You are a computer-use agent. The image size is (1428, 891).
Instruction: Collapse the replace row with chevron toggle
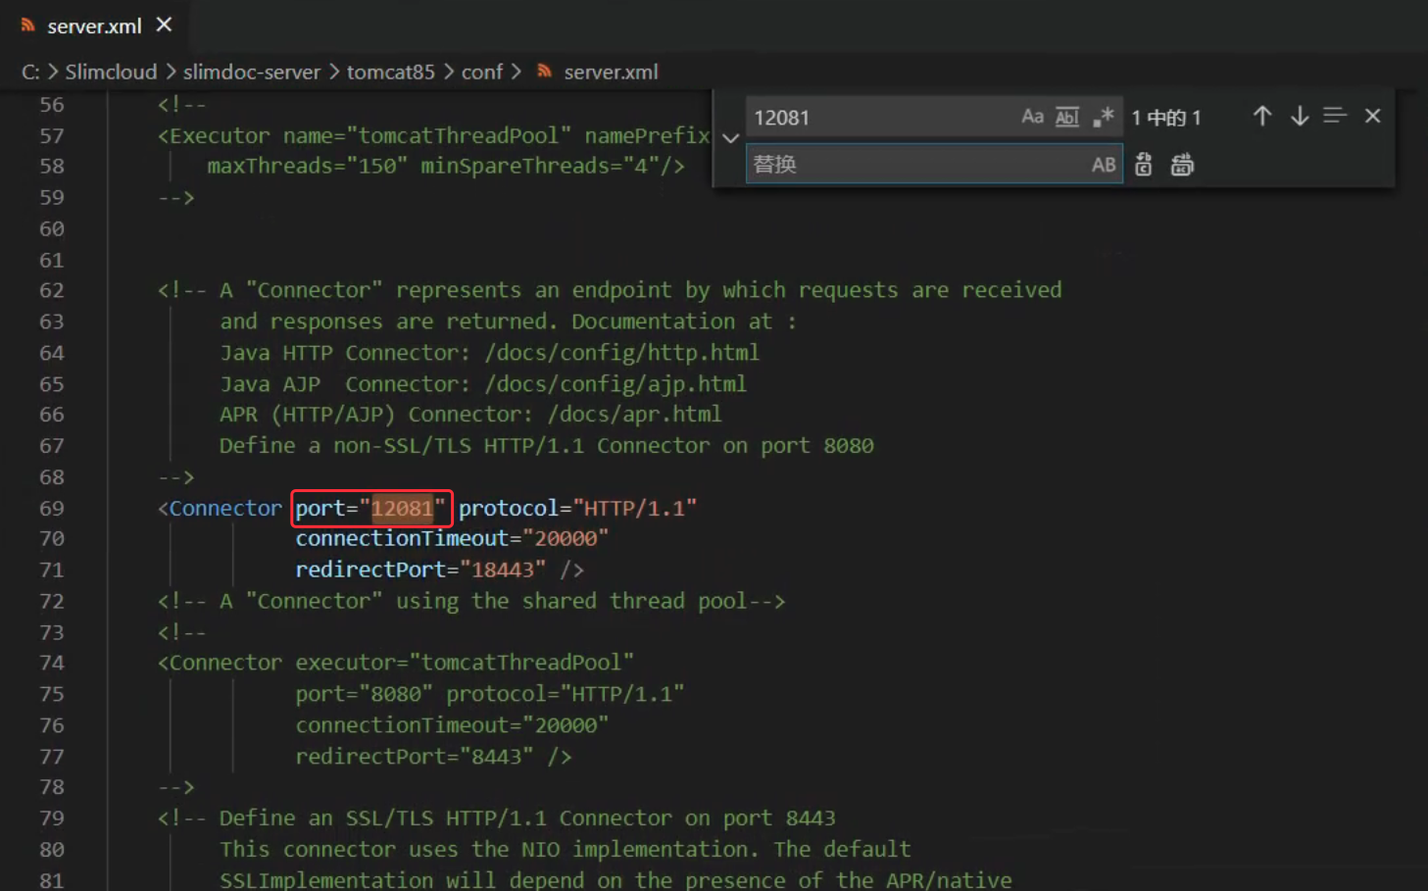(x=730, y=138)
